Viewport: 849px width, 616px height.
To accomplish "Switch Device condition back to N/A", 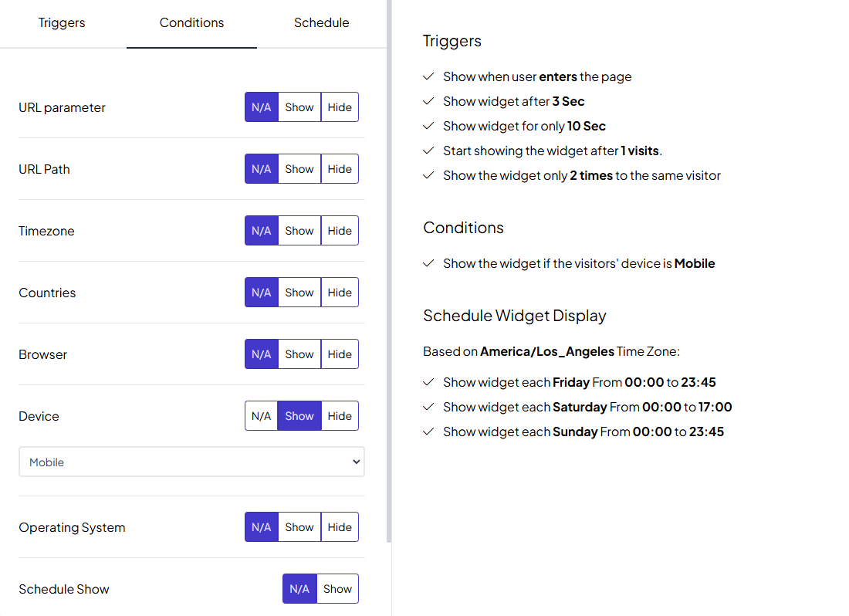I will click(261, 415).
